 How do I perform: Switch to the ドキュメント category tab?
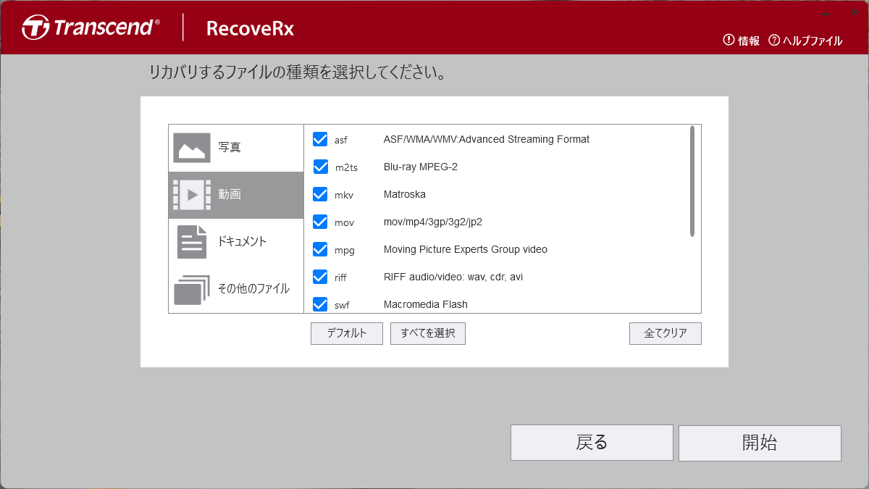click(242, 242)
